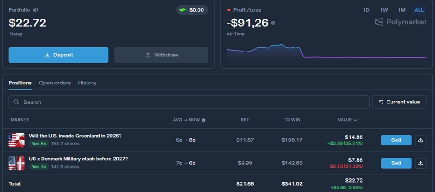Screen dimensions: 435x192
Task: Select the 1M profit/loss timeframe
Action: [401, 10]
